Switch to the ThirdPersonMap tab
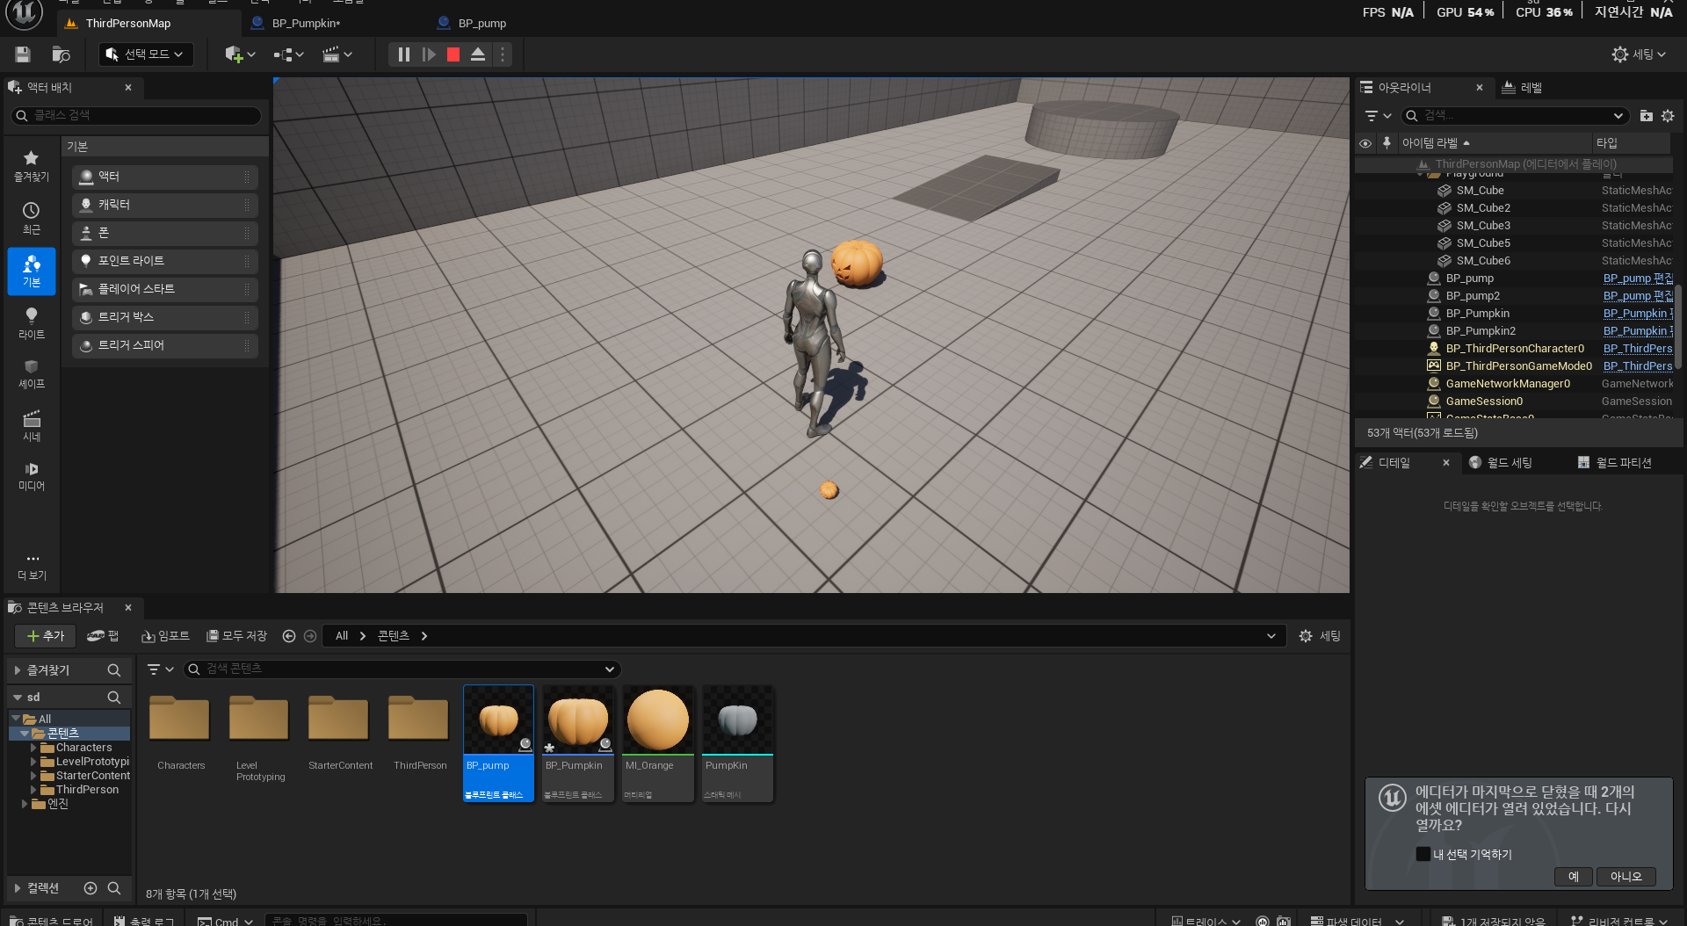The image size is (1687, 926). pyautogui.click(x=127, y=23)
